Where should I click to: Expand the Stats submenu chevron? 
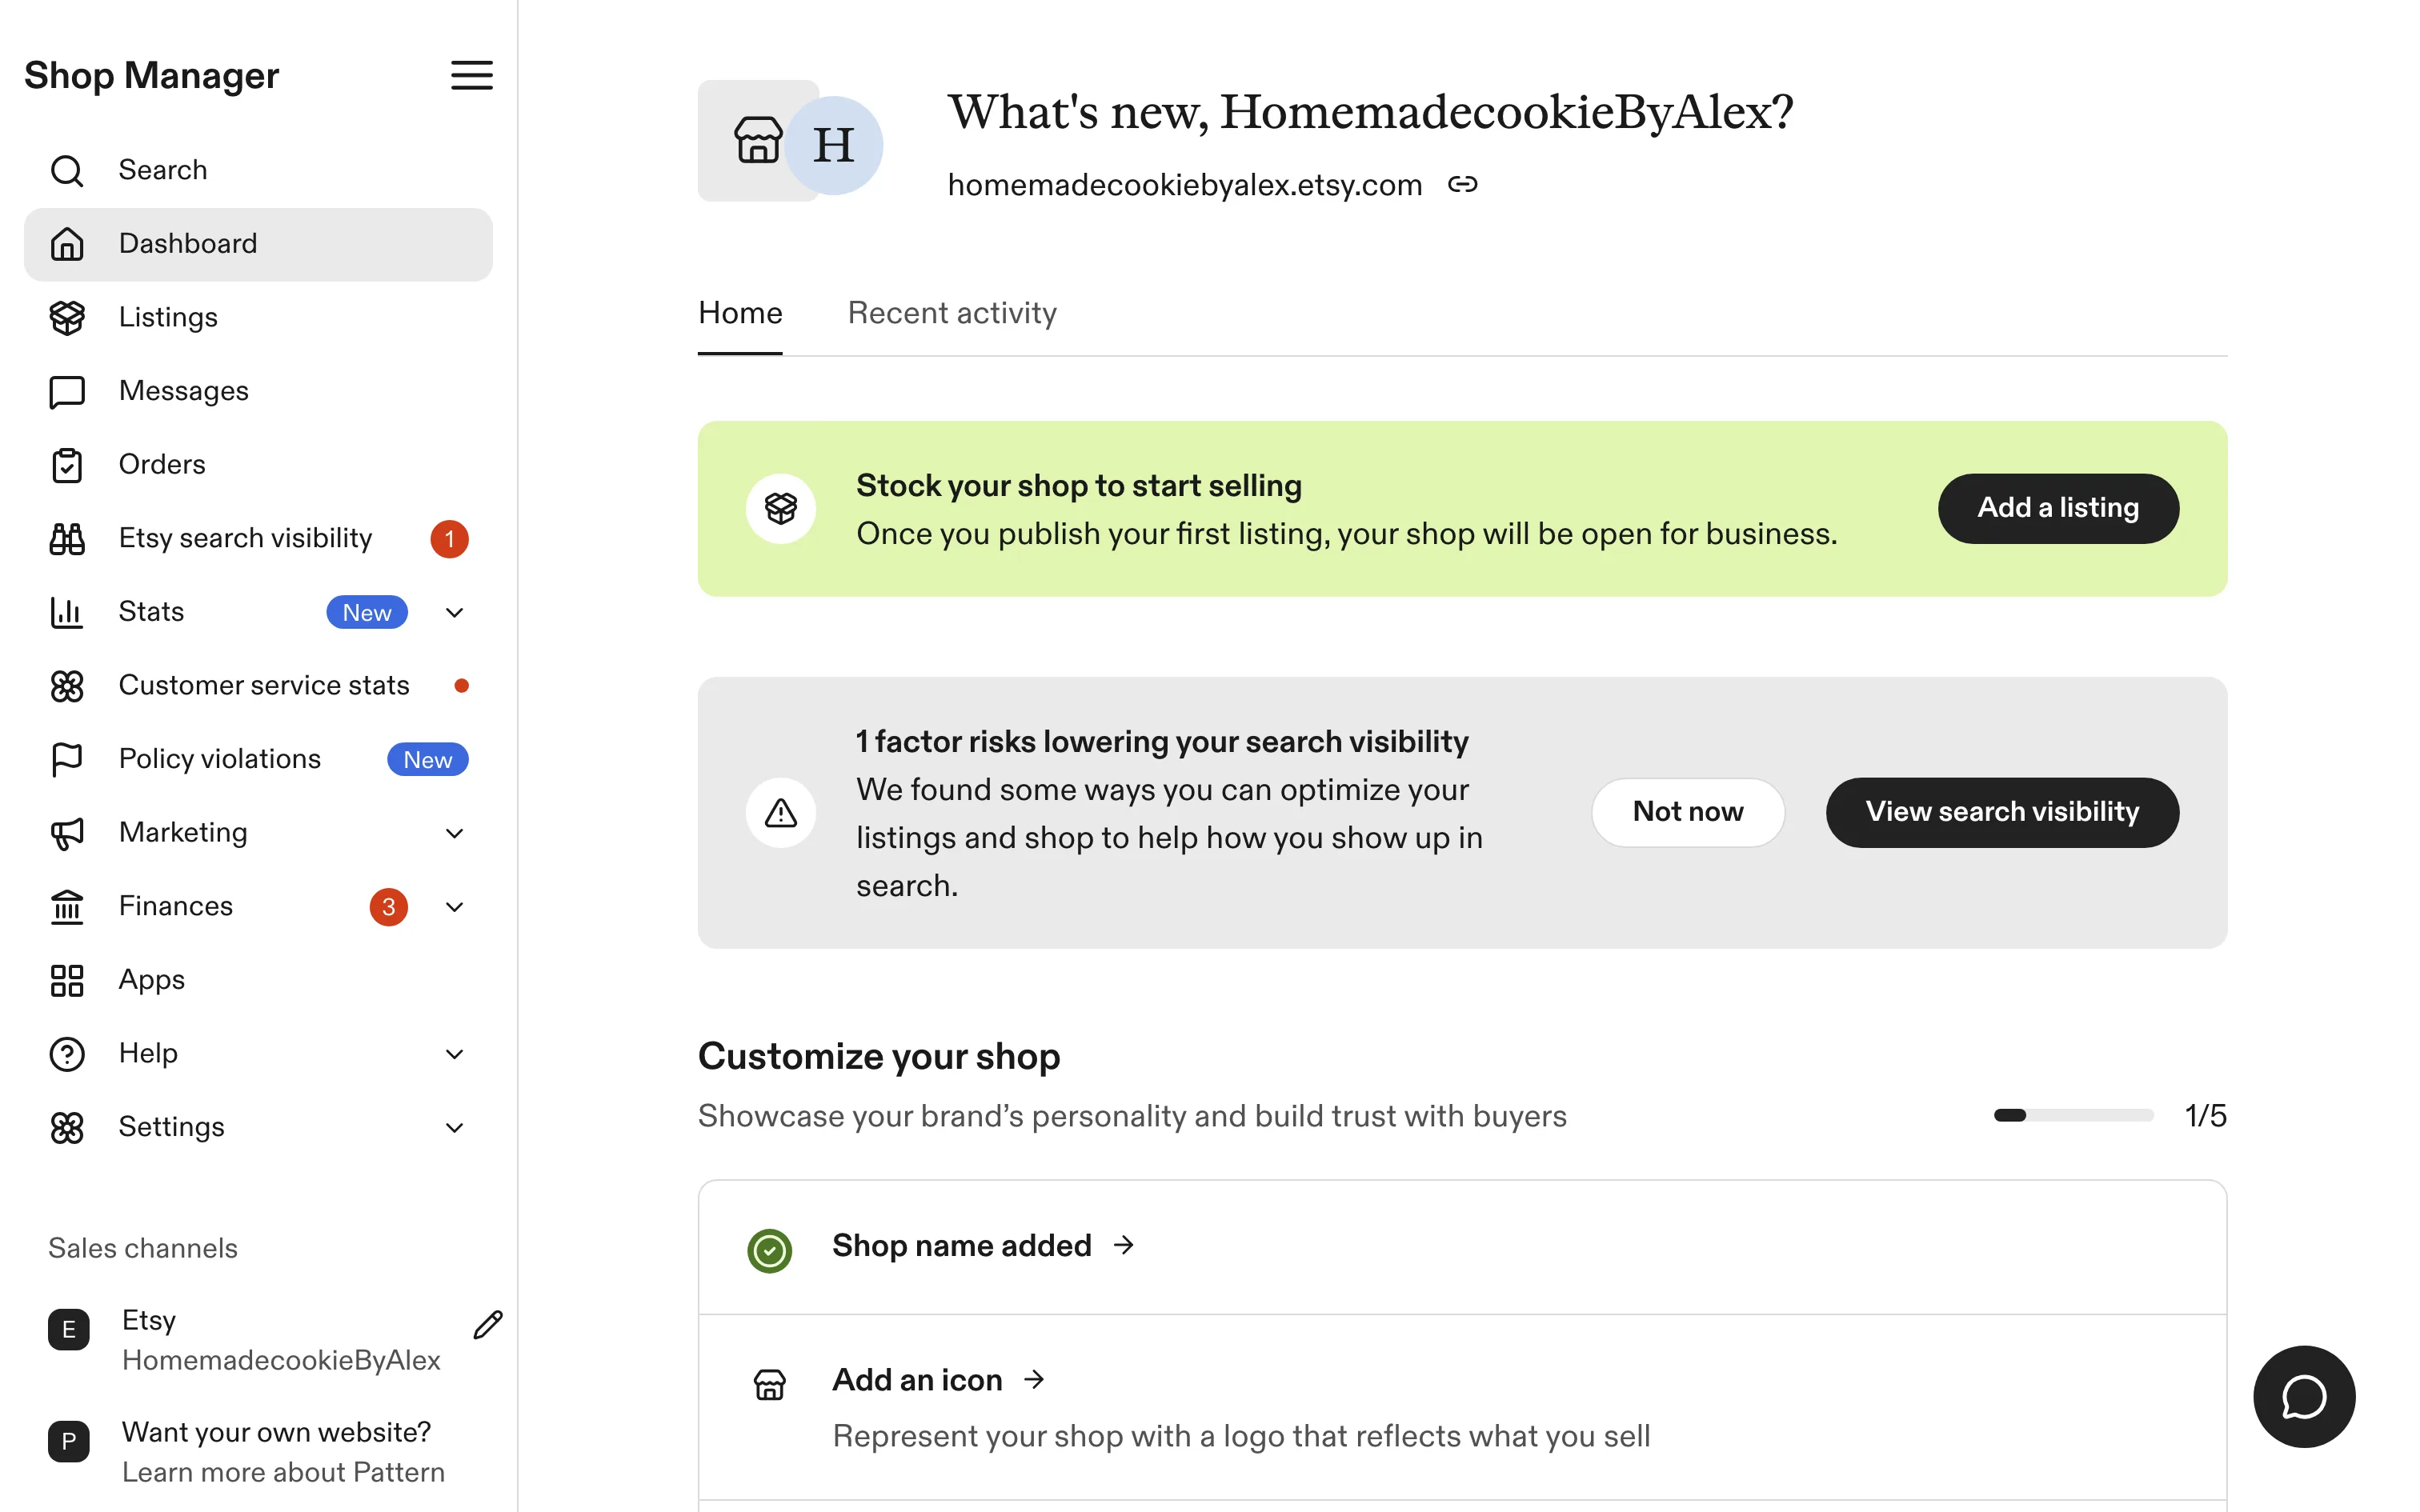click(x=454, y=612)
